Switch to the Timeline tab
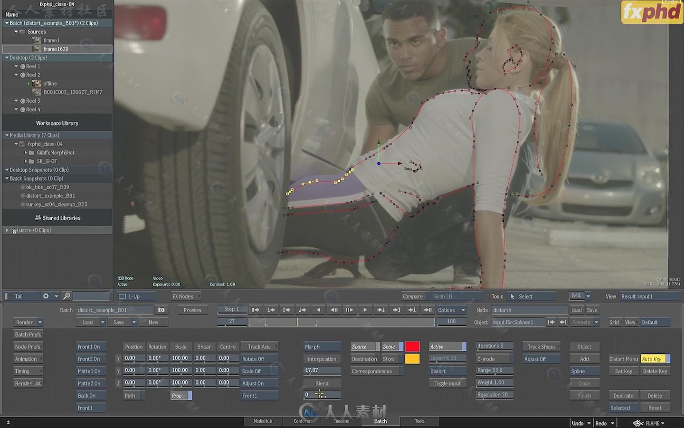Viewport: 684px width, 428px height. click(x=341, y=421)
